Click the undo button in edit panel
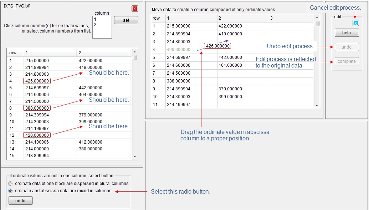Image resolution: width=369 pixels, height=210 pixels. [x=347, y=47]
